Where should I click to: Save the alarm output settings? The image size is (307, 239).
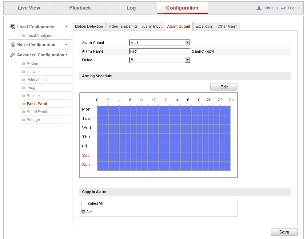tap(284, 232)
